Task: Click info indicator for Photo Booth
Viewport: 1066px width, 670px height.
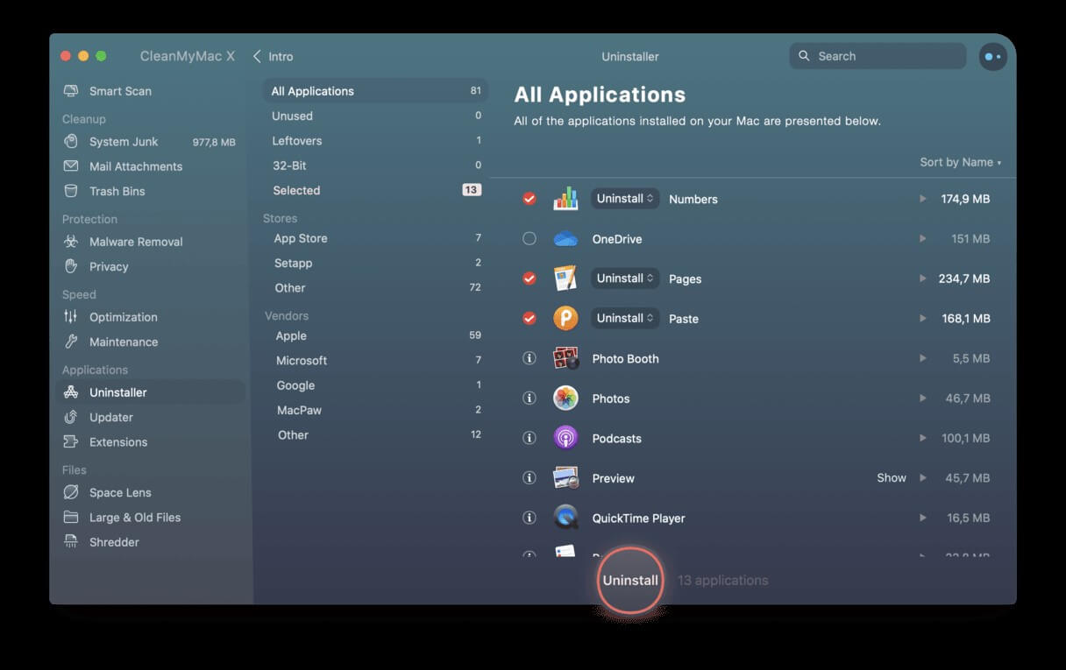Action: click(529, 358)
